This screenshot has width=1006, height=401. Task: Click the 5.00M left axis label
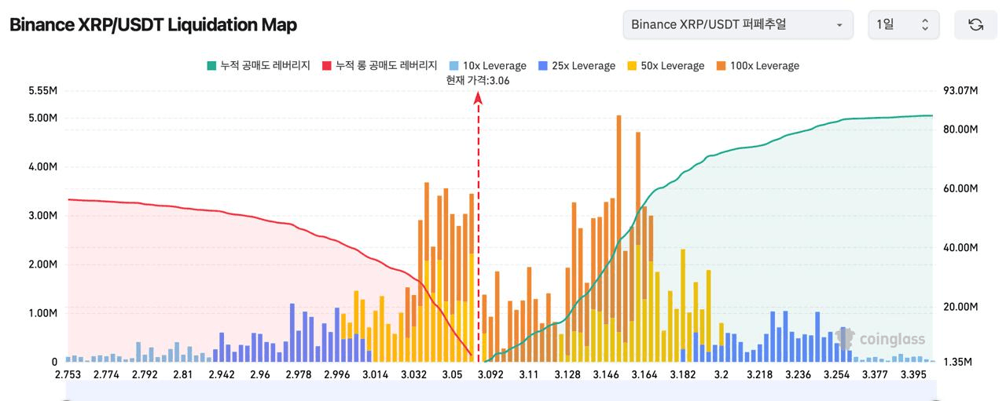(x=42, y=118)
